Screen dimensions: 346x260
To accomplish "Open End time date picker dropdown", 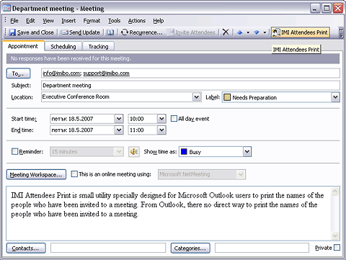I will click(x=119, y=130).
